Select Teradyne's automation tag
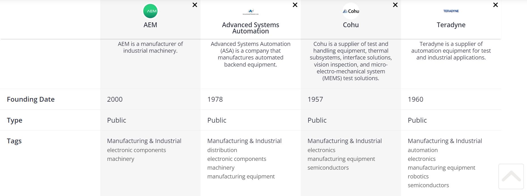Image resolution: width=527 pixels, height=196 pixels. [x=423, y=150]
